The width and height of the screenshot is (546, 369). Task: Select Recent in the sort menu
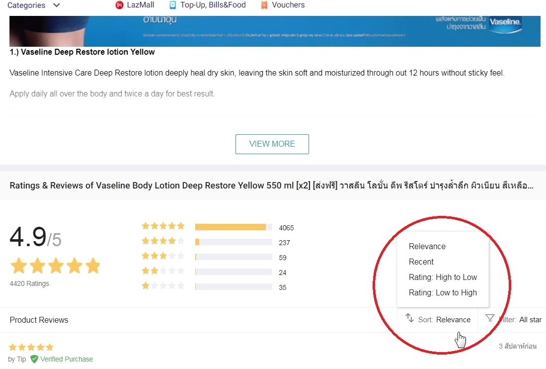(421, 262)
